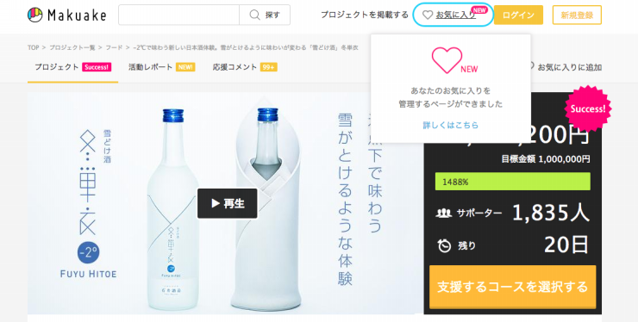Click the green 1488% progress bar
This screenshot has width=638, height=322.
click(x=513, y=182)
